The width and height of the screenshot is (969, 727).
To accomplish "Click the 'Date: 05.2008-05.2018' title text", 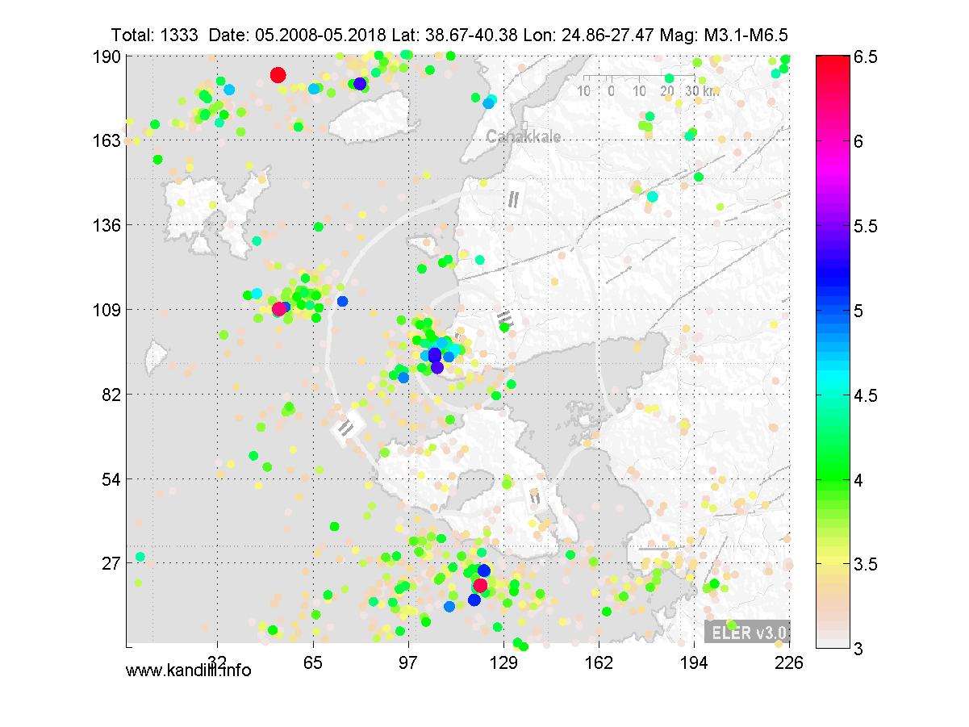I will 297,35.
